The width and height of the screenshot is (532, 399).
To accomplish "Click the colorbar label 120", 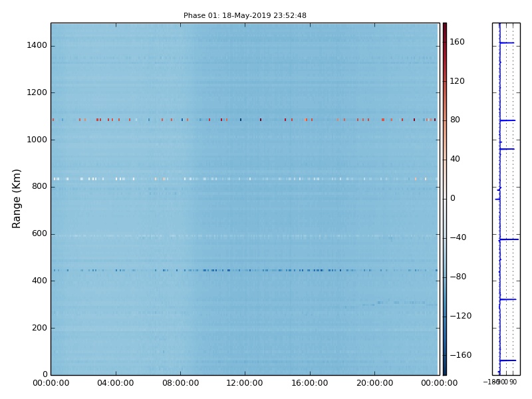I will click(457, 80).
